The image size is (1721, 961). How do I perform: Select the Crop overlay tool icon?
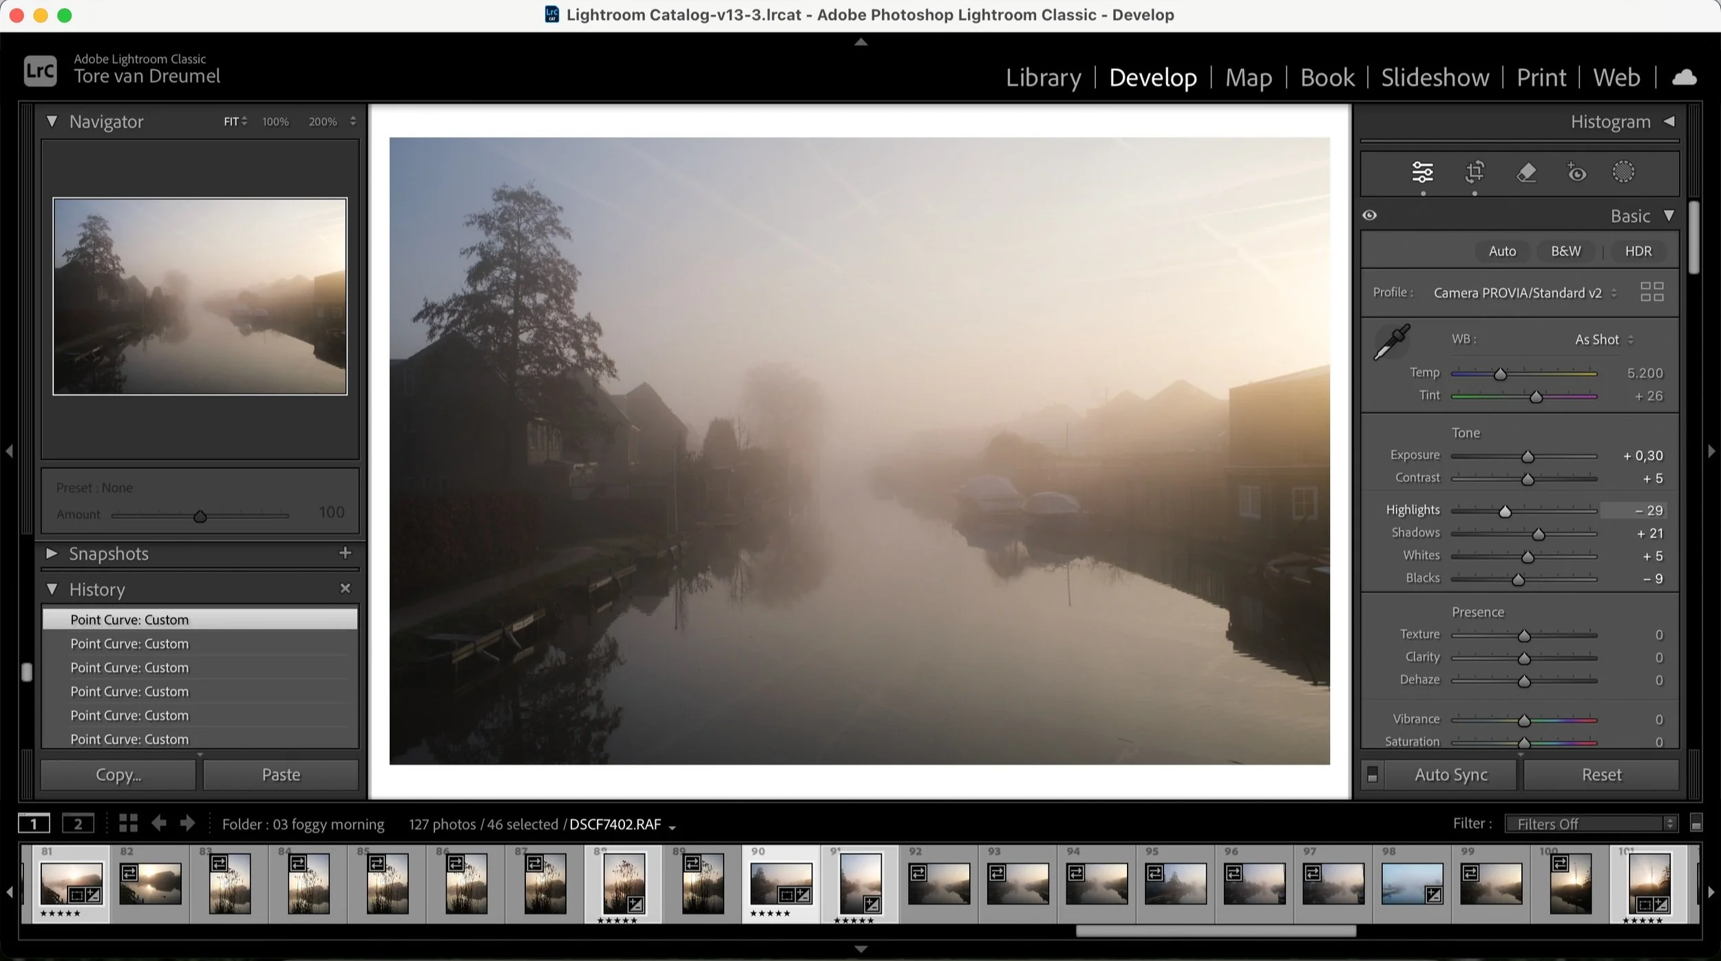pos(1474,172)
